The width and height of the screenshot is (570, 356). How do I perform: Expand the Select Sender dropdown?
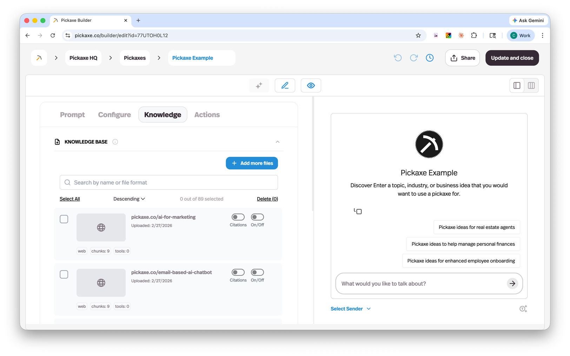[x=351, y=308]
